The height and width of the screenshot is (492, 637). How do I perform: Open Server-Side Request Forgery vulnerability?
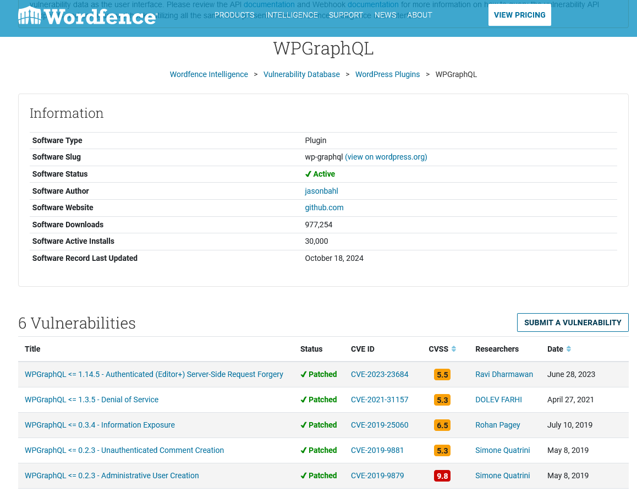click(154, 375)
